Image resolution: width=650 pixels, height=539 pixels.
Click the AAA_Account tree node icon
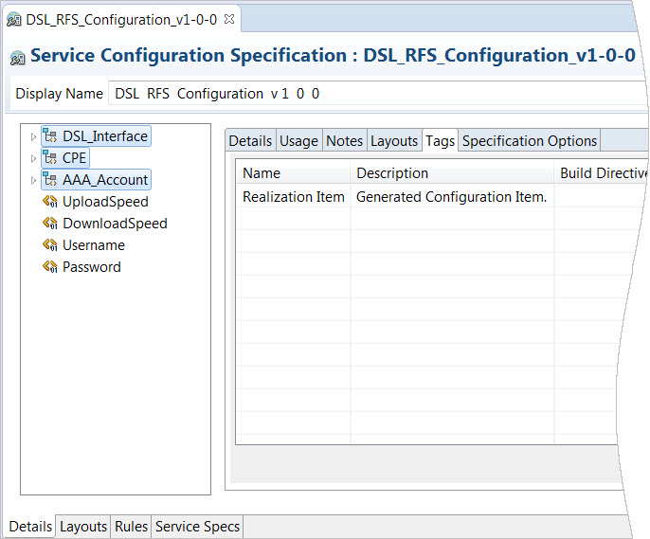[50, 180]
